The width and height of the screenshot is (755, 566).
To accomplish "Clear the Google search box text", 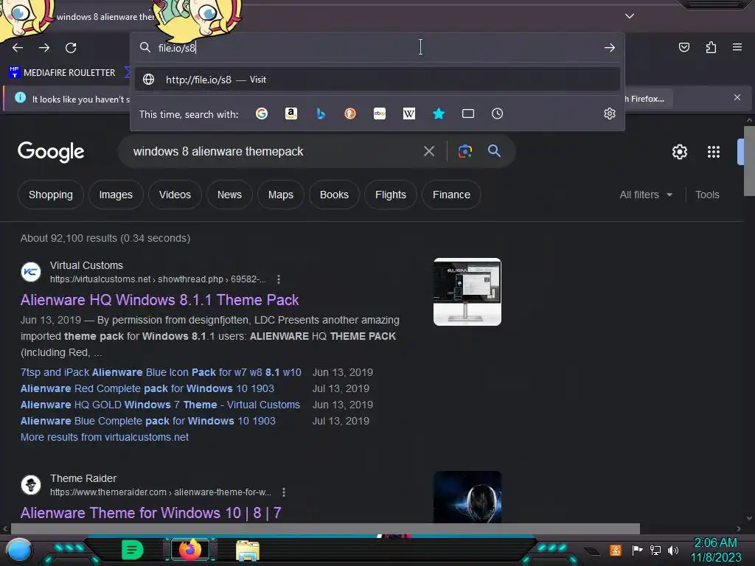I will point(429,152).
